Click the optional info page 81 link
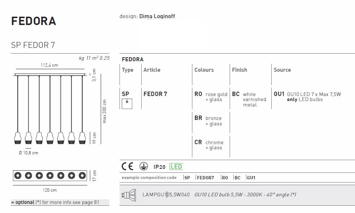 pyautogui.click(x=54, y=202)
